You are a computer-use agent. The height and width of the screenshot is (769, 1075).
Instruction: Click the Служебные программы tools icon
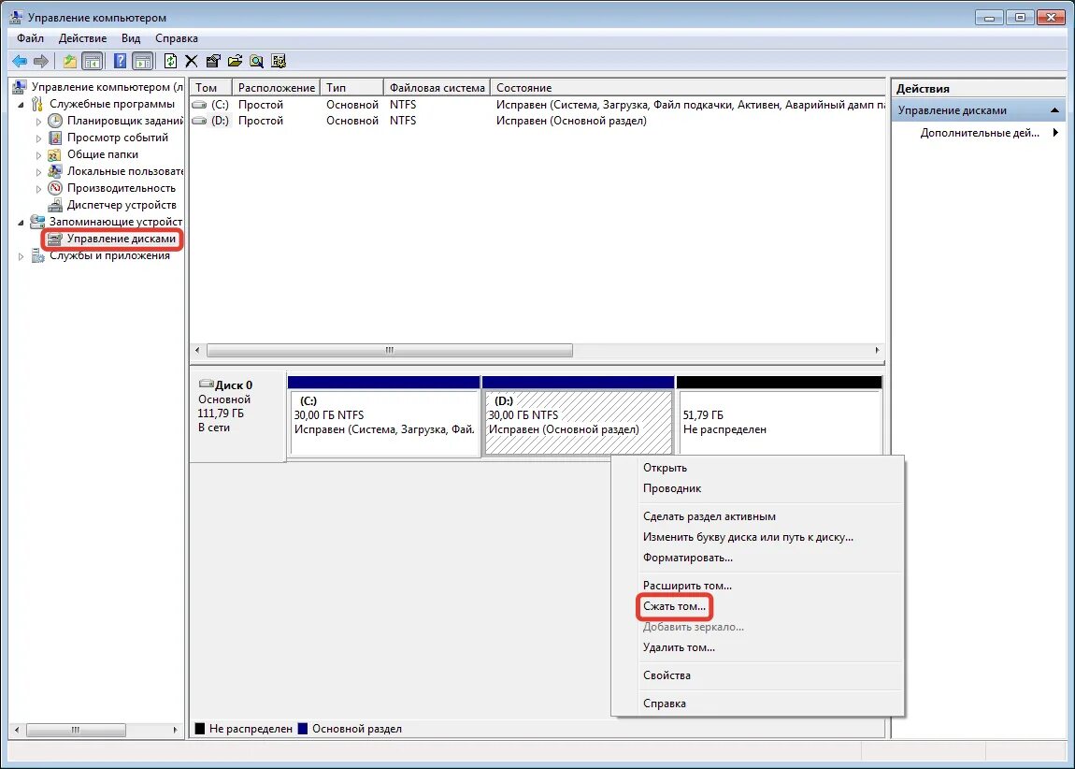click(x=37, y=104)
